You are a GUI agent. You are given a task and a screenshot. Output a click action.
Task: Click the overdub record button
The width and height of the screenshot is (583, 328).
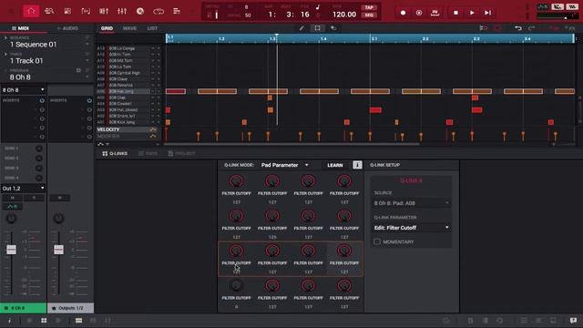tap(419, 13)
